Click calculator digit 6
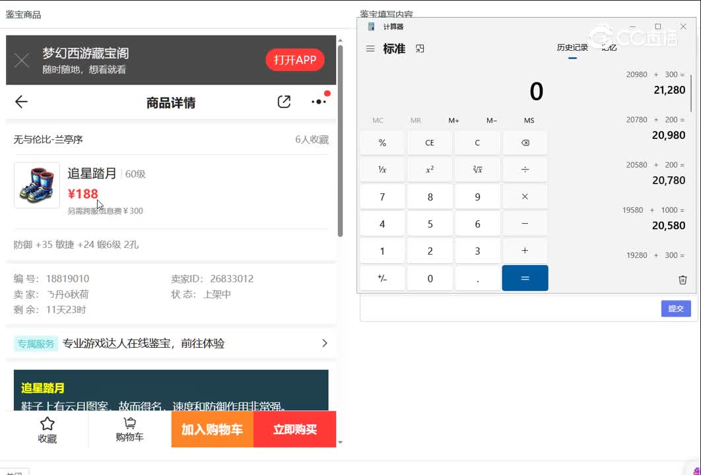The width and height of the screenshot is (701, 475). click(477, 224)
